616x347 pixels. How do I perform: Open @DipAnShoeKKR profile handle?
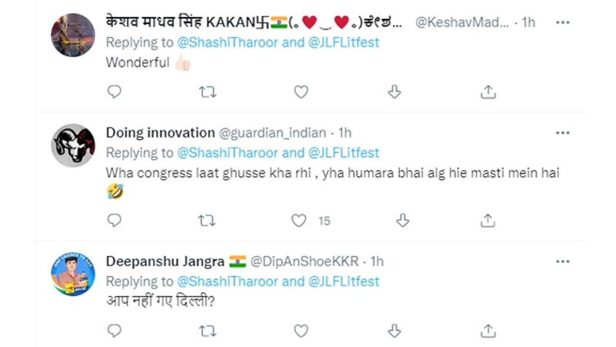pos(304,261)
